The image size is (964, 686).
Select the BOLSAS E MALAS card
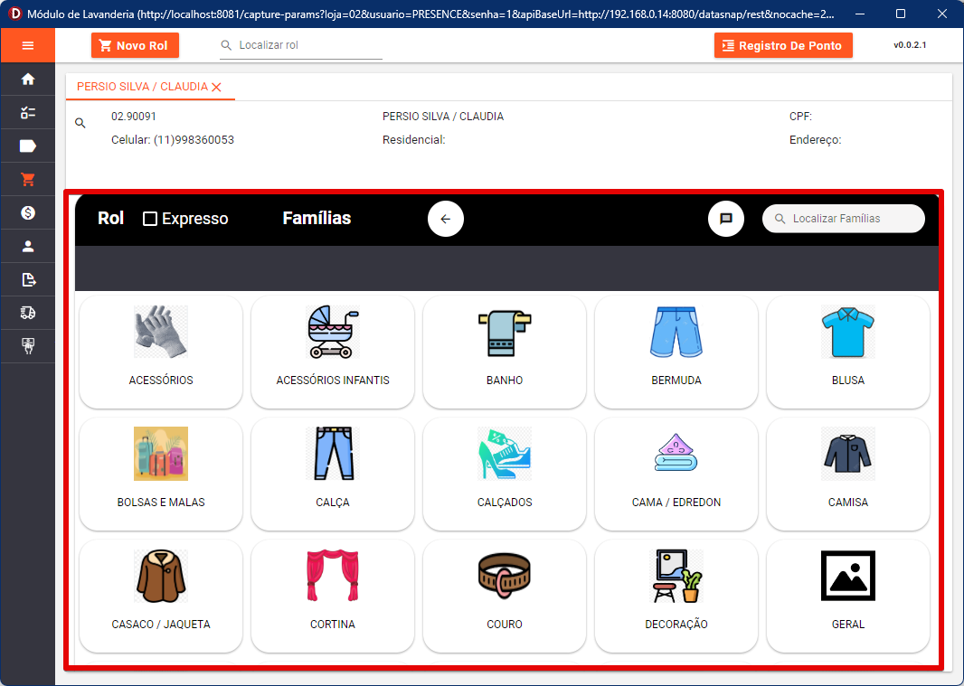(161, 474)
